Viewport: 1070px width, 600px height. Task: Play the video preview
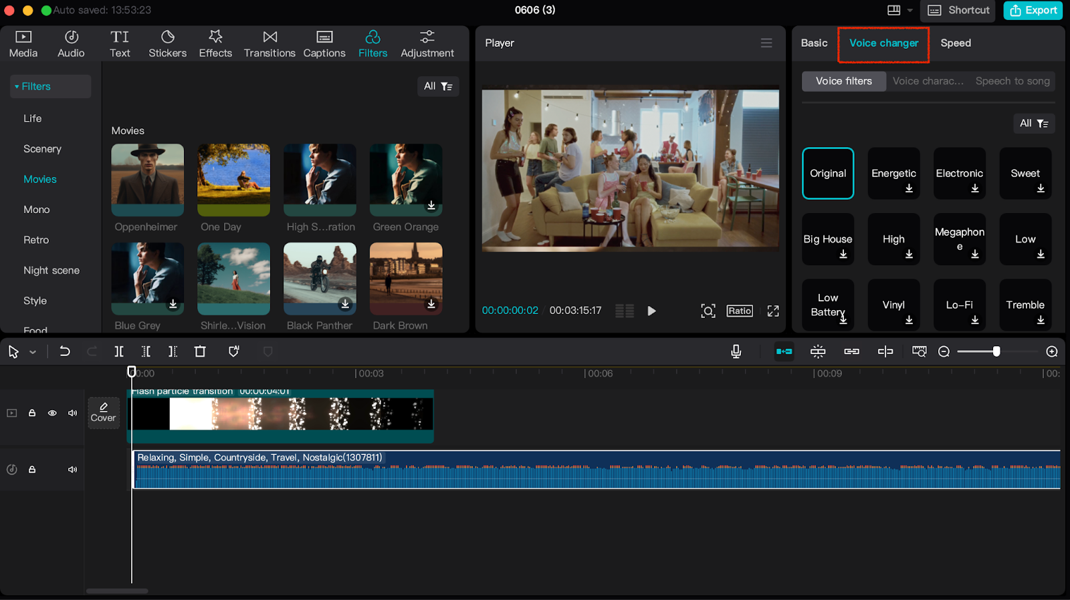(651, 311)
